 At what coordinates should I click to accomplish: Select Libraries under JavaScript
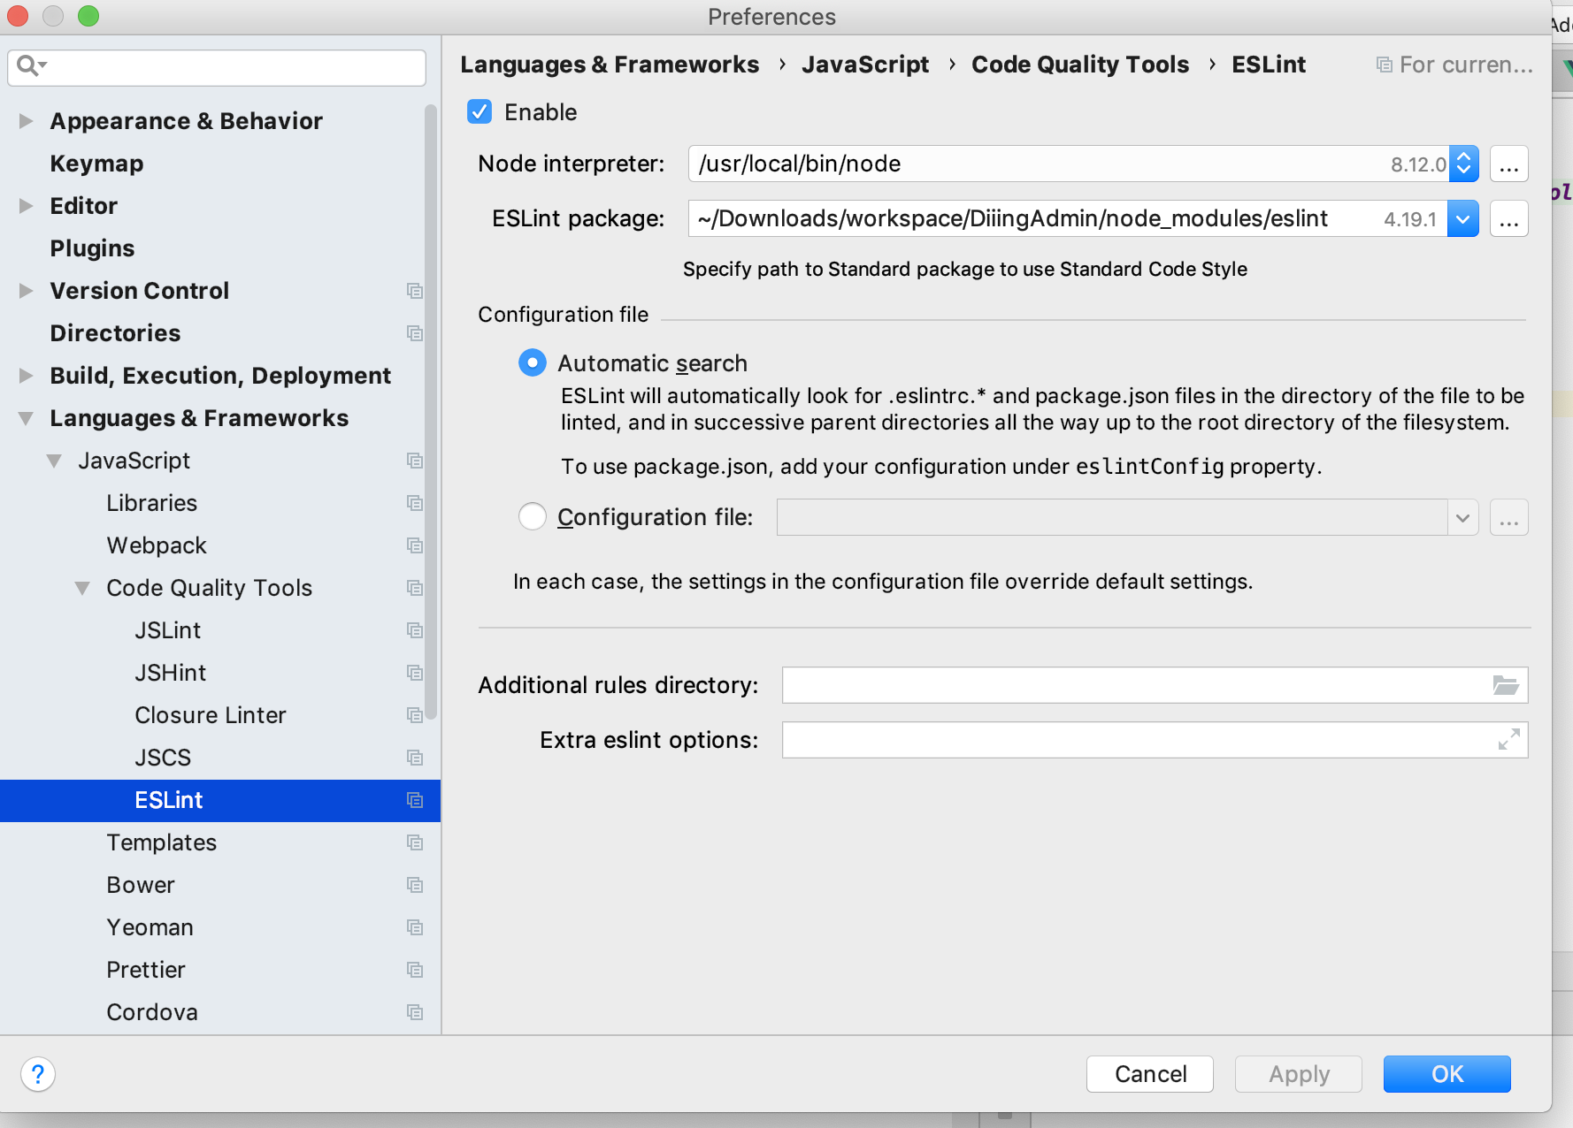pos(152,503)
